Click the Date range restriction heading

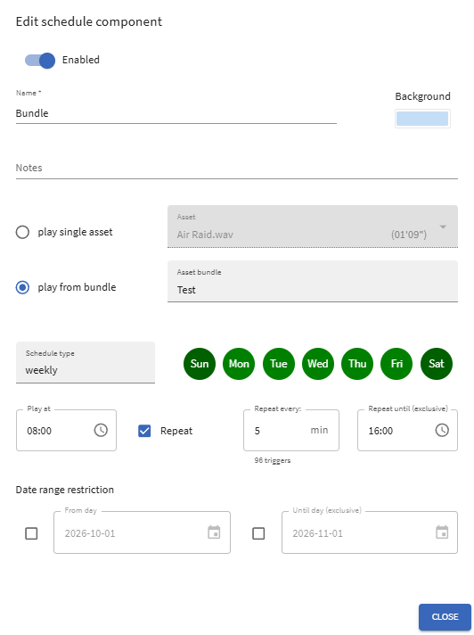(x=65, y=490)
